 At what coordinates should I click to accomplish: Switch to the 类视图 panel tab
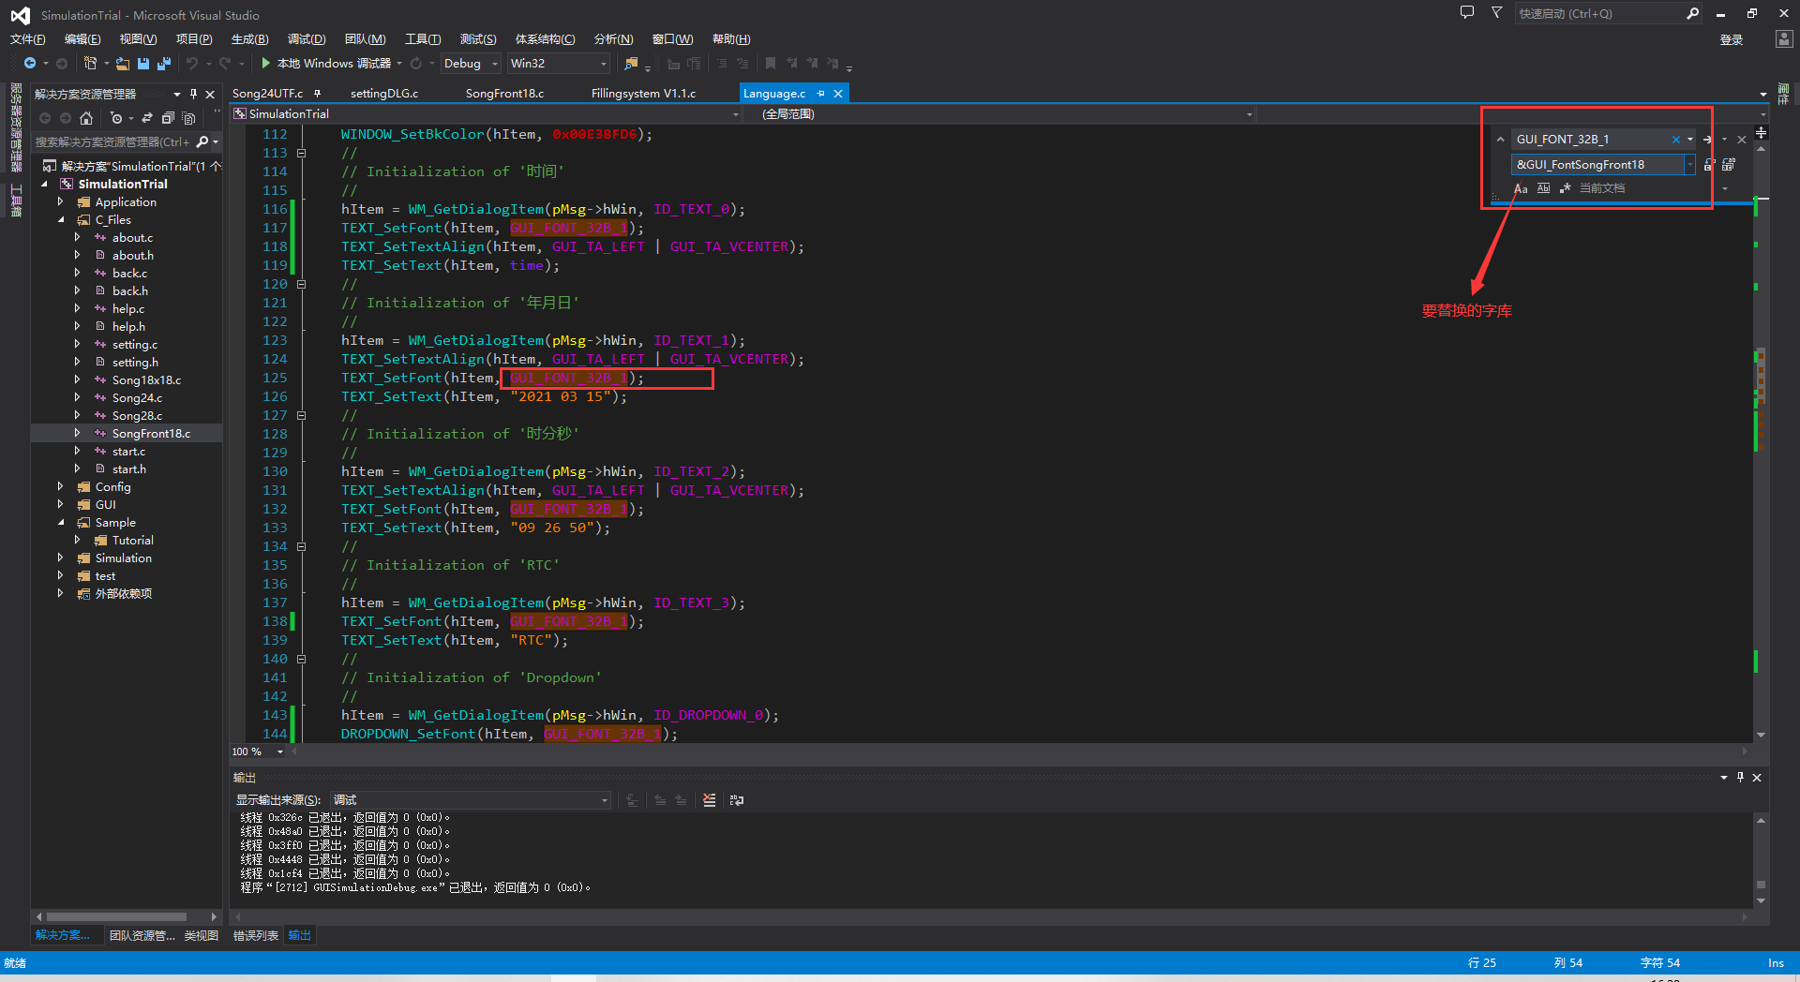coord(201,936)
